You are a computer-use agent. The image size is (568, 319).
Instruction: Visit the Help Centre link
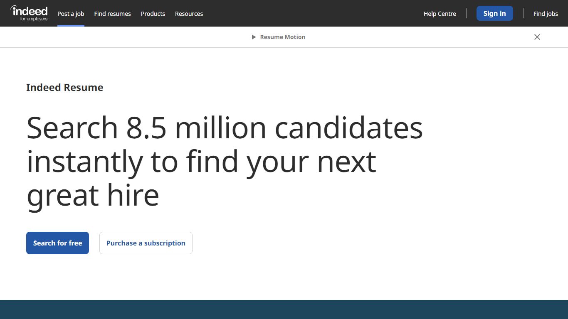point(440,14)
